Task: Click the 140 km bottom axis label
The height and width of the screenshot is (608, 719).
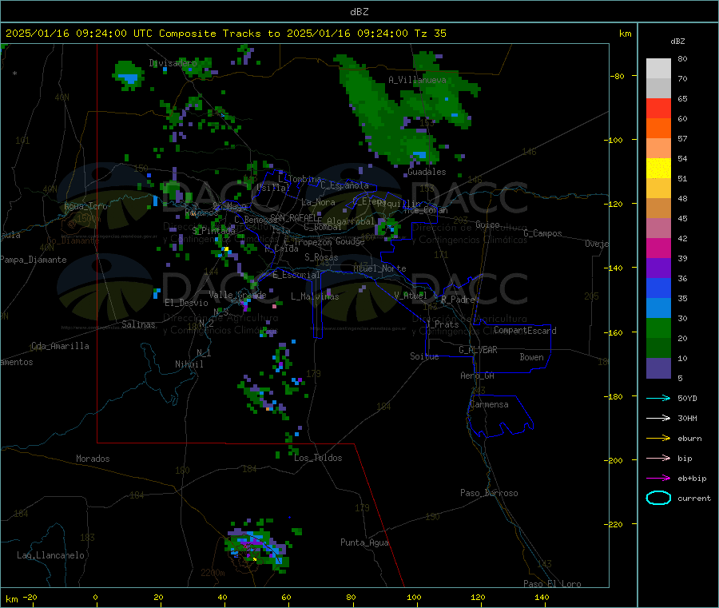Action: [542, 597]
